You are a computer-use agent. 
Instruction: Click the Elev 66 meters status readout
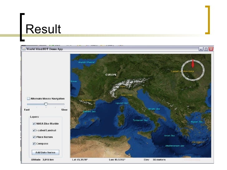(155, 160)
